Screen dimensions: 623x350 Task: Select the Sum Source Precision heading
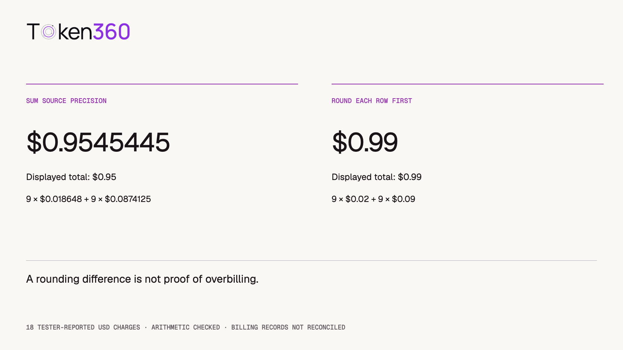coord(66,101)
